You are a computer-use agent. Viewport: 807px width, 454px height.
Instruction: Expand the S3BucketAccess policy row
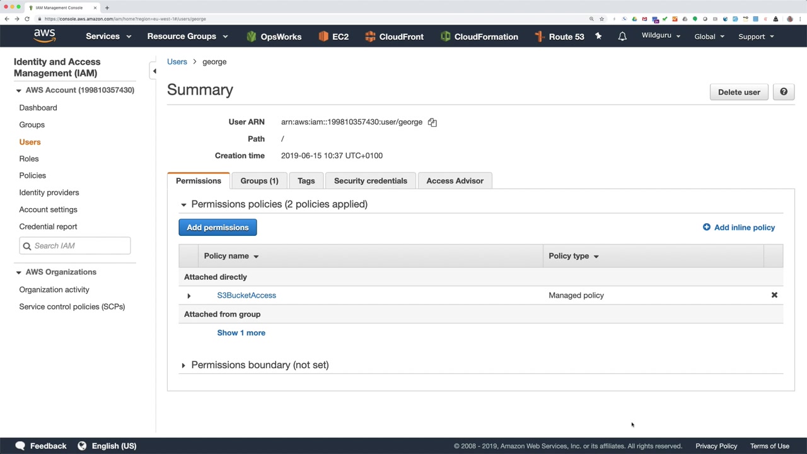click(189, 296)
